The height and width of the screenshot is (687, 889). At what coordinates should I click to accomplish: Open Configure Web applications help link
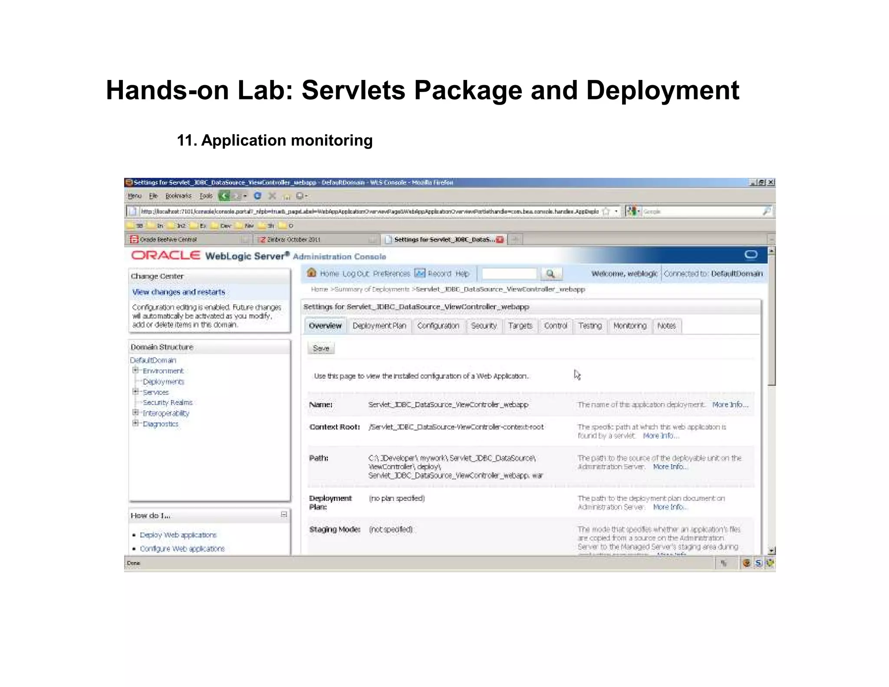(x=182, y=549)
